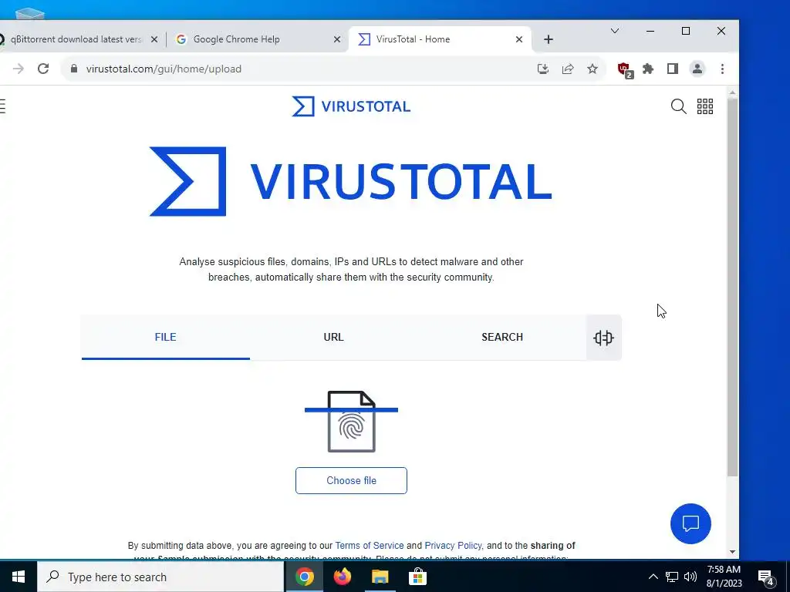This screenshot has width=790, height=592.
Task: Click the Chrome taskbar icon
Action: click(304, 577)
